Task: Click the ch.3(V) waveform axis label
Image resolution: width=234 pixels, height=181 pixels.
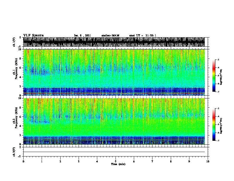Action: [14, 152]
